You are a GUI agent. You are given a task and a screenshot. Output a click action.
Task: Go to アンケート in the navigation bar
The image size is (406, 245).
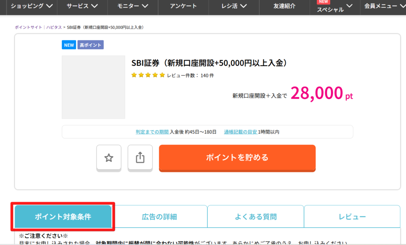click(x=183, y=6)
